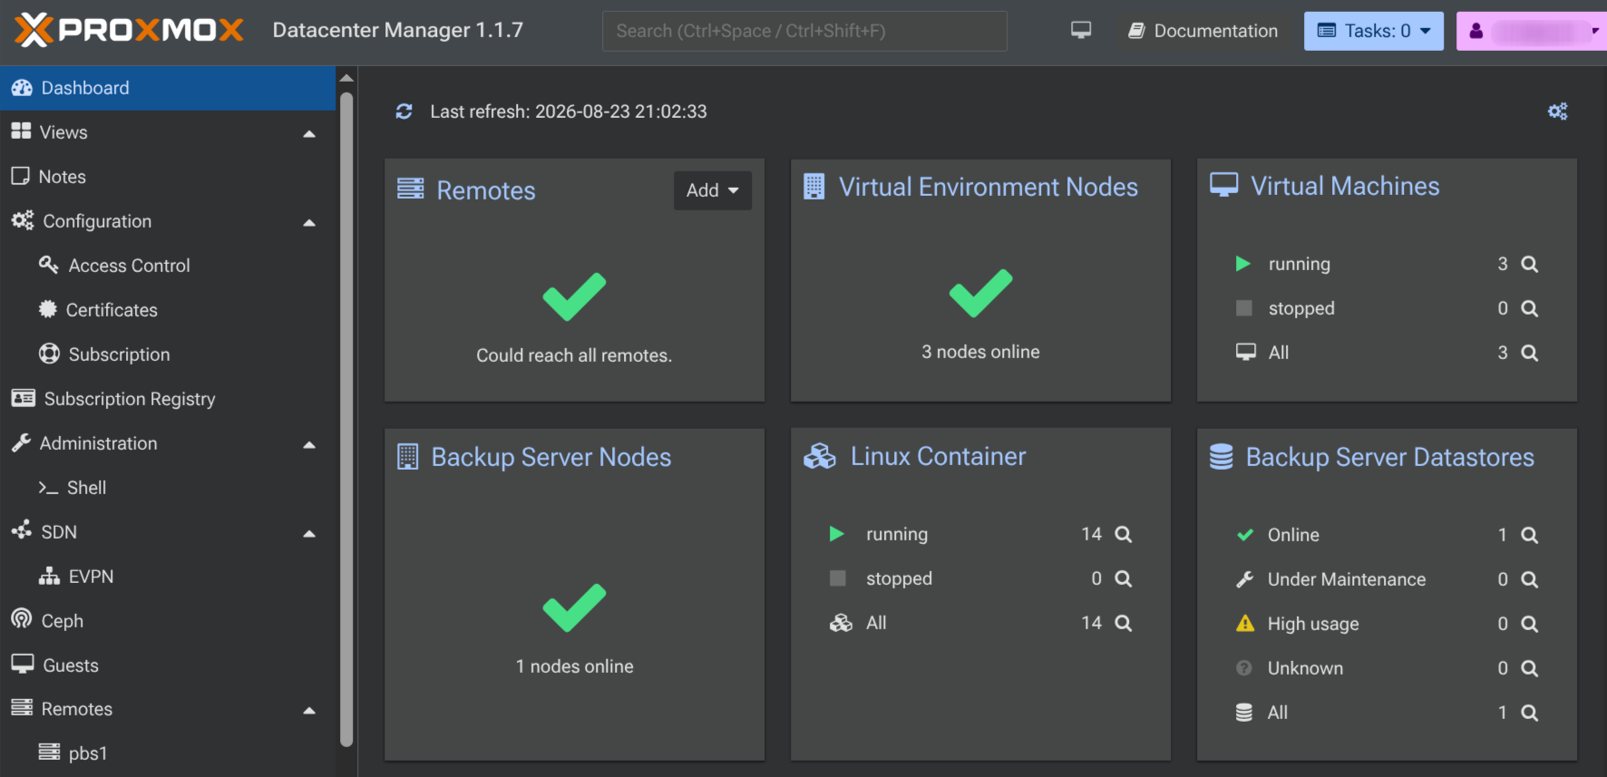Search stopped Linux containers magnifier

point(1123,578)
